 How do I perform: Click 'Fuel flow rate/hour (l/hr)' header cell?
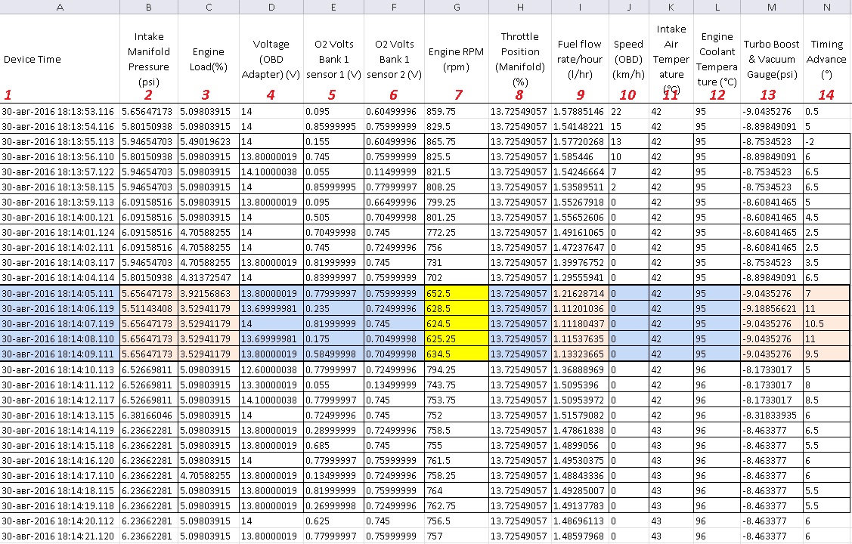pyautogui.click(x=580, y=59)
